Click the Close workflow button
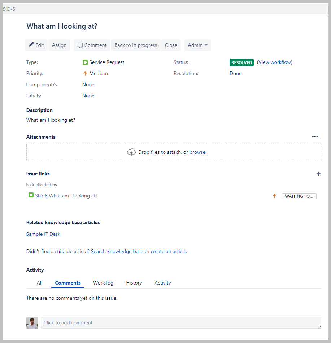Image resolution: width=331 pixels, height=343 pixels. tap(171, 45)
